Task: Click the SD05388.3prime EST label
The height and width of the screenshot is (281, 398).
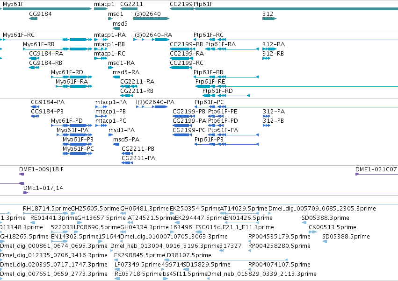Action: (x=326, y=218)
